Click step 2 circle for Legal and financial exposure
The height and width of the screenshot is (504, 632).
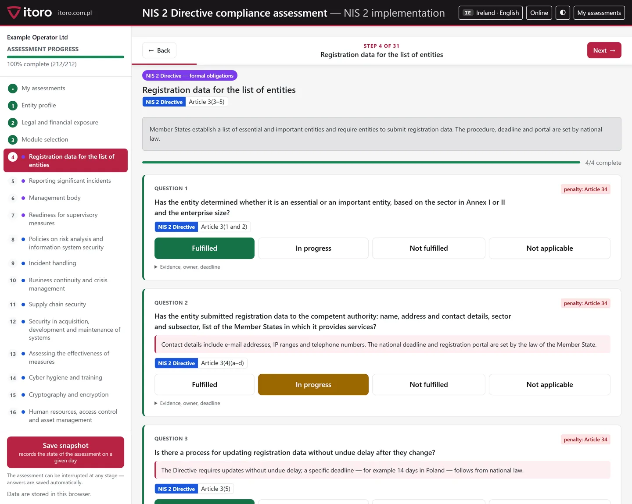[13, 123]
